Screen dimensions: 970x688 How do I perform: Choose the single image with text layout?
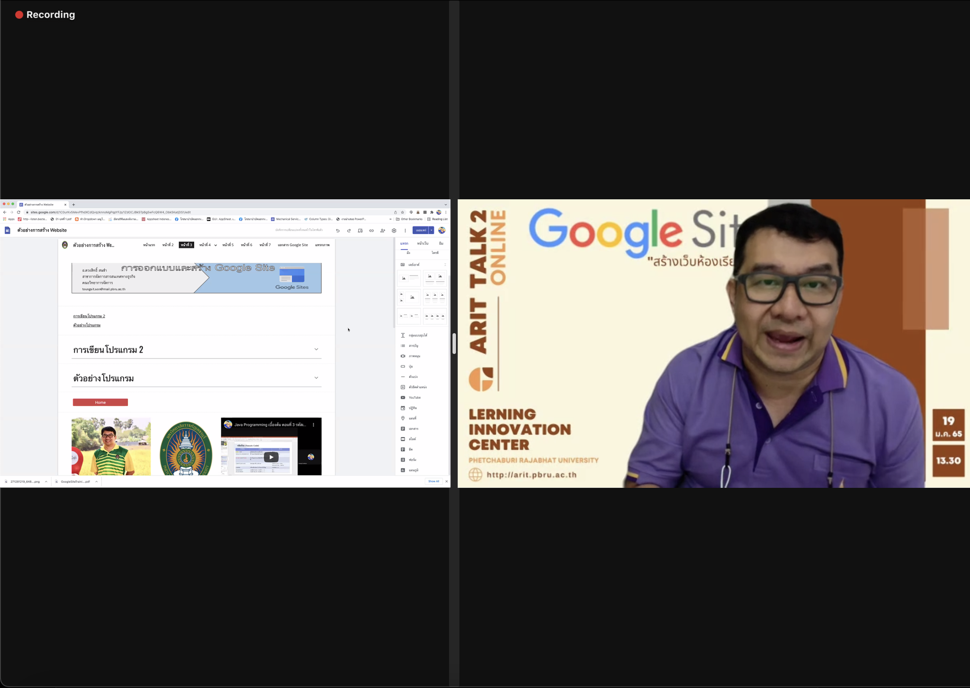(409, 278)
